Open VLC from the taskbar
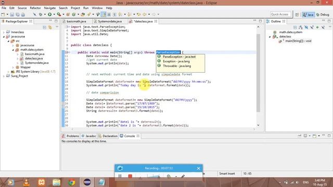Screen dimensions: 333x187 (26, 182)
